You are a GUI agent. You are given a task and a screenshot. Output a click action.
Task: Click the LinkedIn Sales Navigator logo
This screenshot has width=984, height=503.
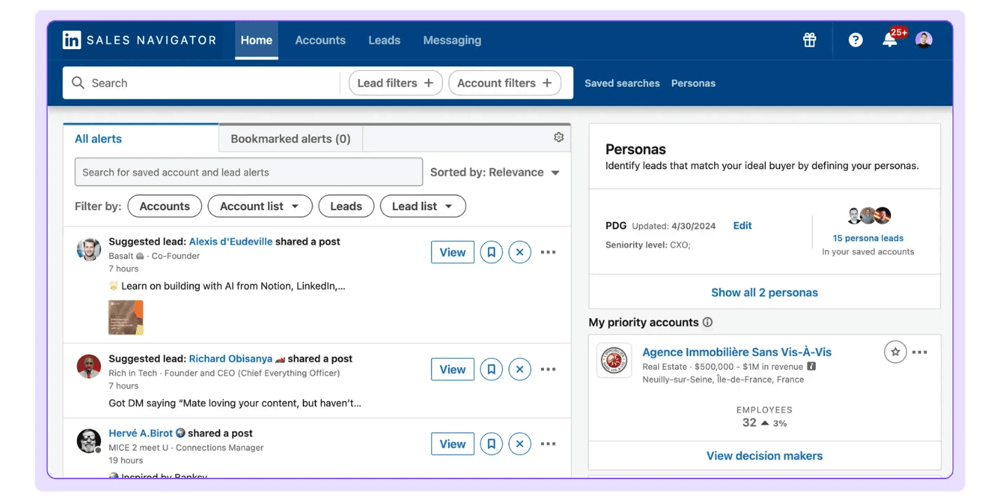[139, 40]
